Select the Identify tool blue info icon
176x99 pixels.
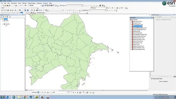click(x=28, y=10)
